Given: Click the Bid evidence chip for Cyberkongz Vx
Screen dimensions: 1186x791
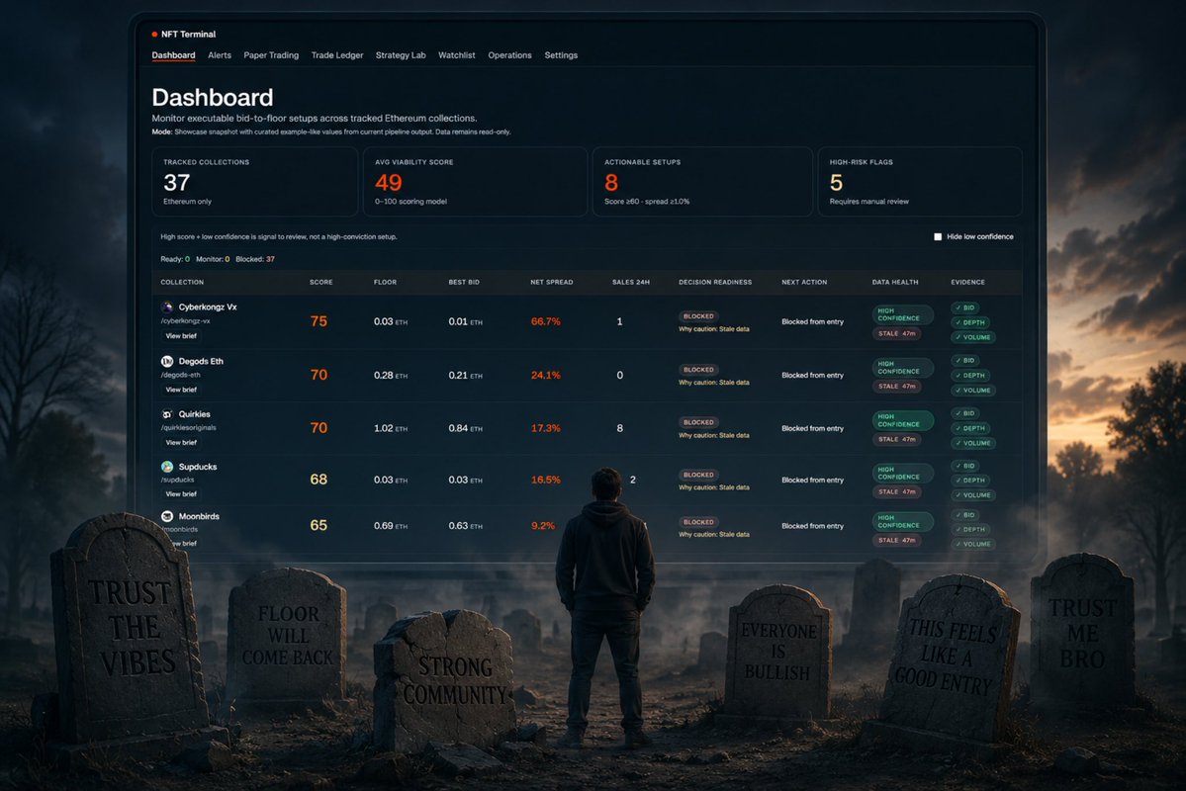Looking at the screenshot, I should (964, 308).
